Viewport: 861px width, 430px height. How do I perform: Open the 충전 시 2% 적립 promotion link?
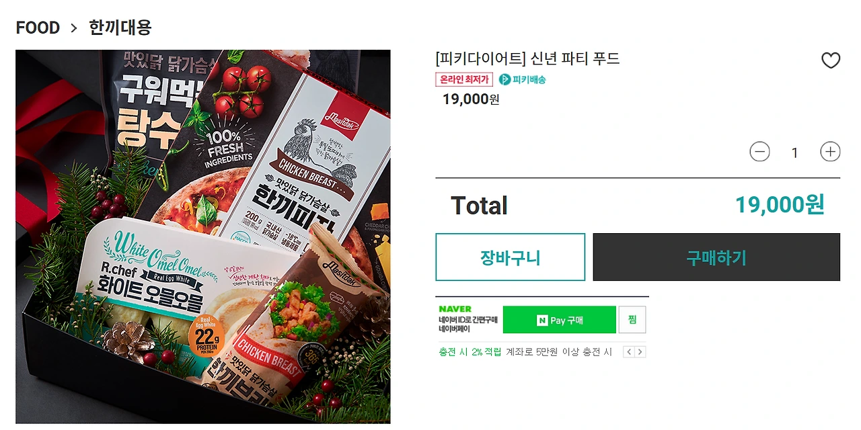click(470, 352)
